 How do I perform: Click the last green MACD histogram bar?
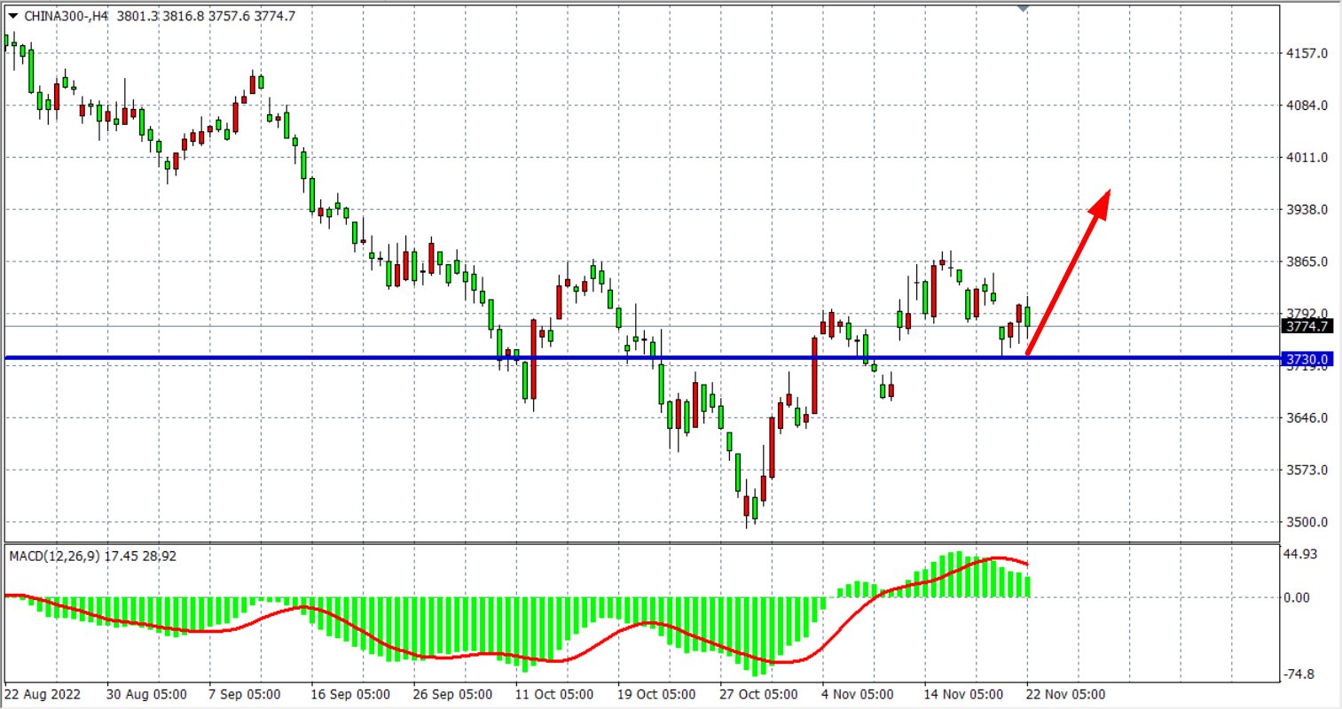(x=1027, y=586)
